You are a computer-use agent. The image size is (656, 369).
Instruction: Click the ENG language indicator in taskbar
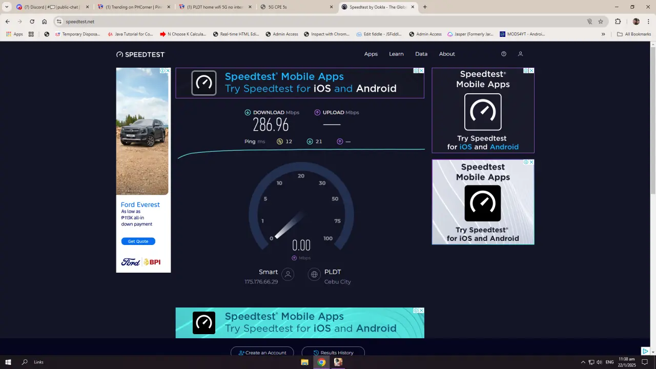coord(610,362)
